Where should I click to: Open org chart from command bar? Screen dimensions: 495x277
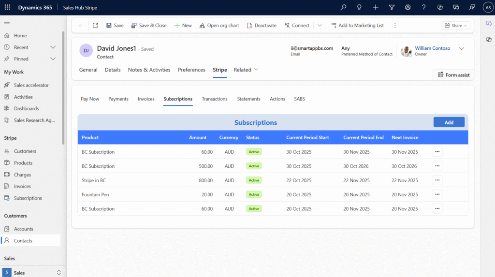tap(219, 25)
